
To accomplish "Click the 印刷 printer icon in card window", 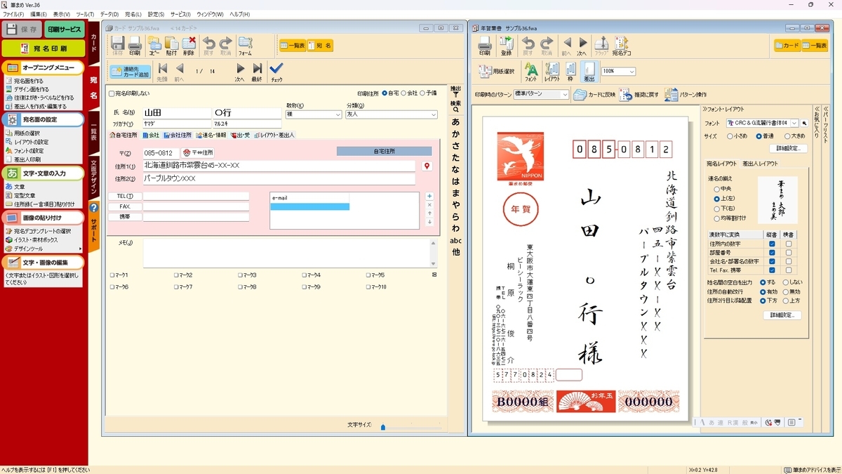I will pos(135,45).
